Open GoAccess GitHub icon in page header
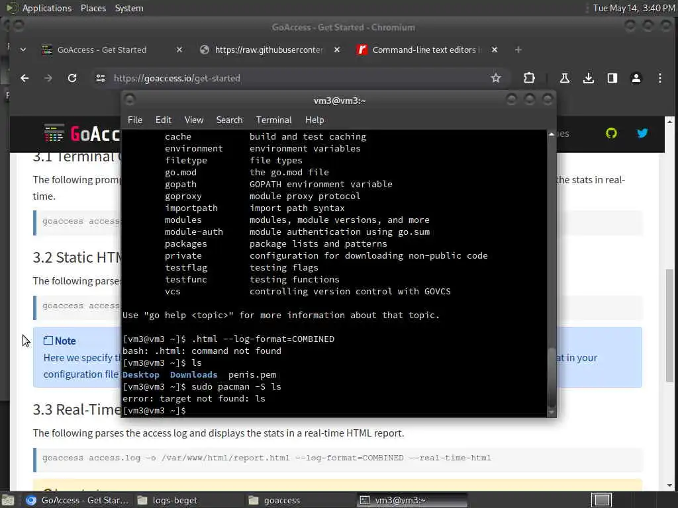This screenshot has width=678, height=508. tap(611, 133)
